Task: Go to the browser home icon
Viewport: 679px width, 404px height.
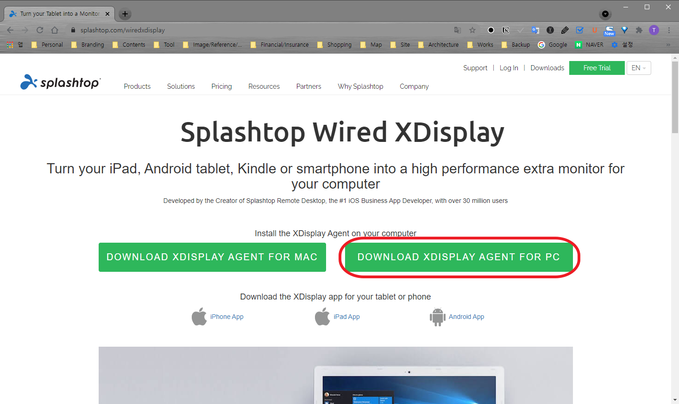Action: (x=55, y=30)
